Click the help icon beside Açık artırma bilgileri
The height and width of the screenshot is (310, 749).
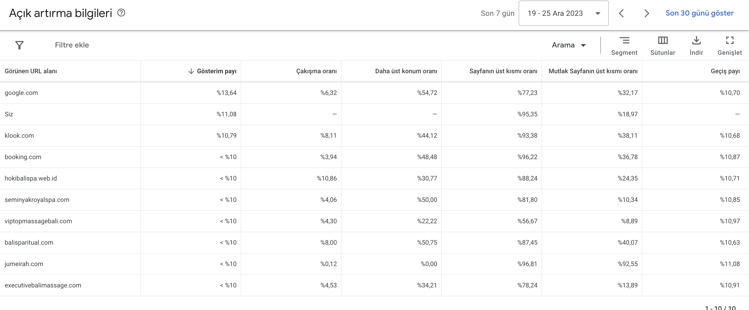pos(121,13)
